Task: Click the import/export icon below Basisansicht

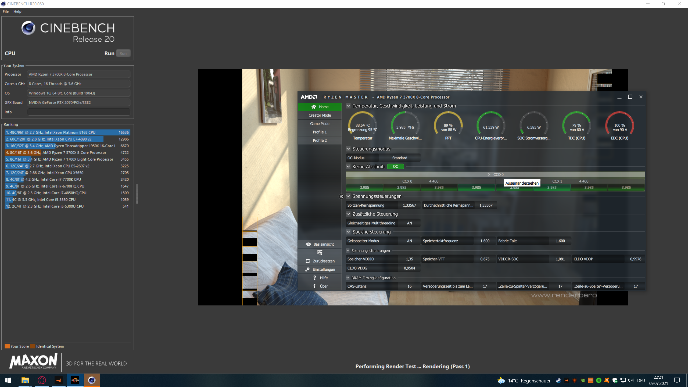Action: pyautogui.click(x=320, y=253)
